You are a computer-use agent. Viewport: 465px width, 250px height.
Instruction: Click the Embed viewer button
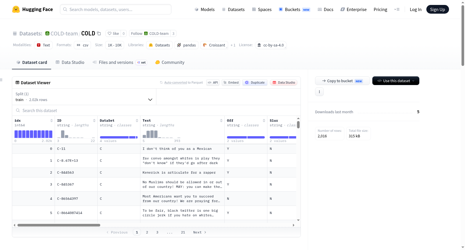coord(231,82)
